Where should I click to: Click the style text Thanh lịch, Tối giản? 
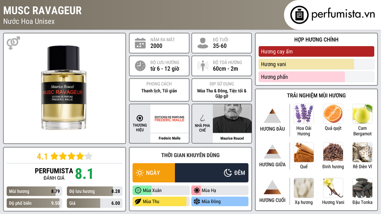(159, 91)
